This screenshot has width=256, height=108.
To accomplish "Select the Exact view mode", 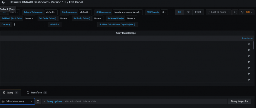I will pos(198,12).
